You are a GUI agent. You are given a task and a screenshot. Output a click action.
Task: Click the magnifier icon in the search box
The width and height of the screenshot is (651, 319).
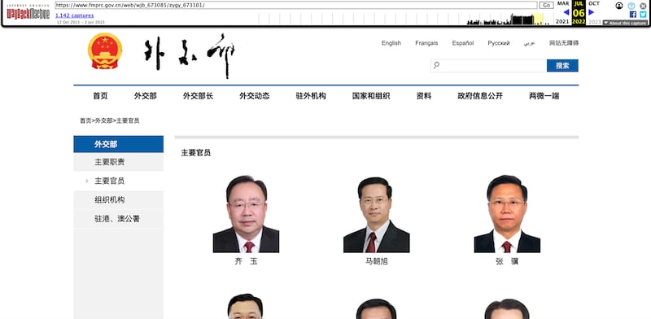(x=436, y=65)
